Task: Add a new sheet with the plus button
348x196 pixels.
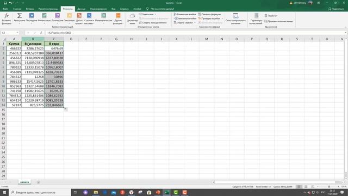Action: click(38, 182)
